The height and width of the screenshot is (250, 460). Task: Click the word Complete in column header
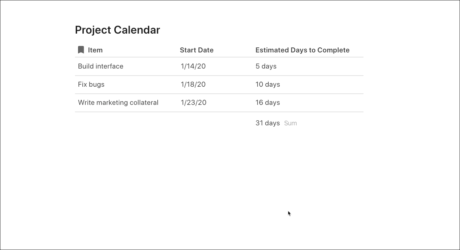[333, 50]
